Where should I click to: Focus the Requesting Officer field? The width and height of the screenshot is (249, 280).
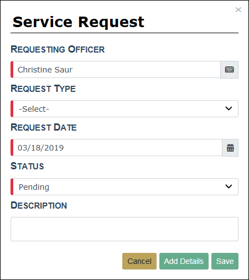(116, 70)
